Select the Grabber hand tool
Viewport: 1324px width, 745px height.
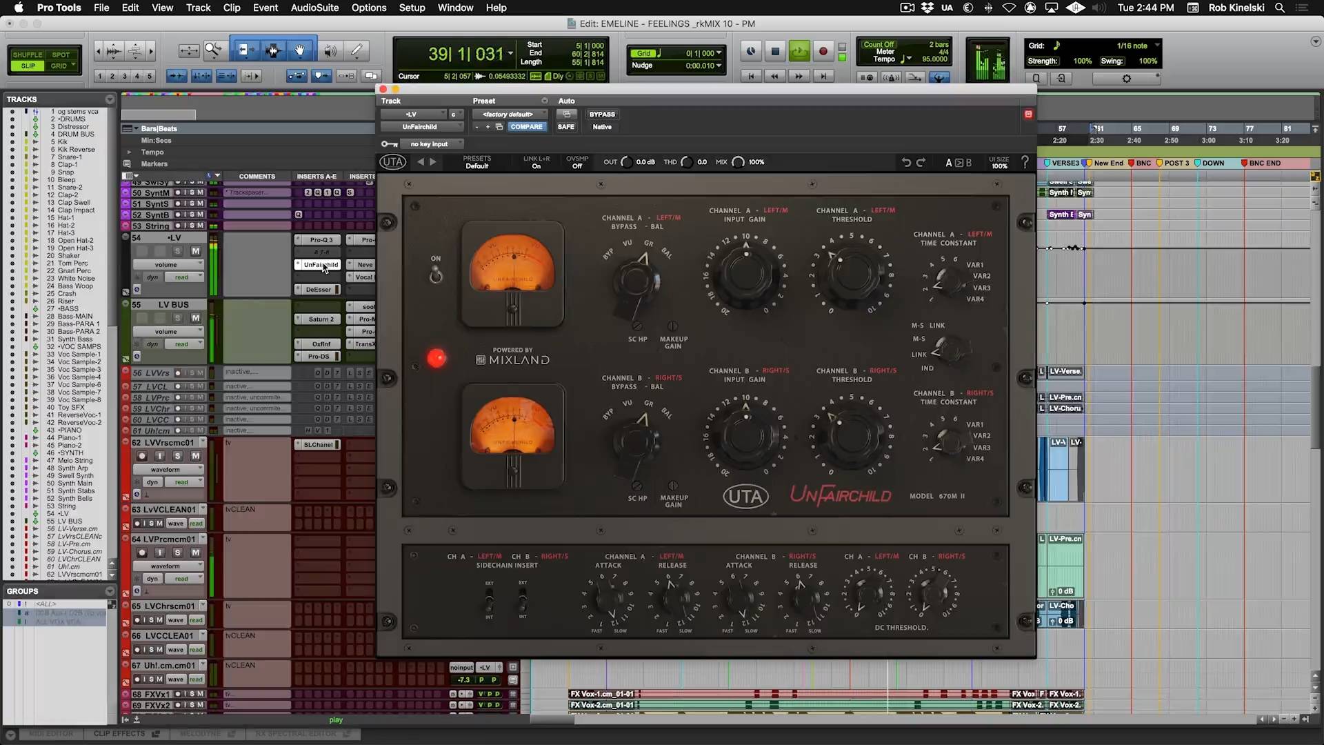point(300,50)
